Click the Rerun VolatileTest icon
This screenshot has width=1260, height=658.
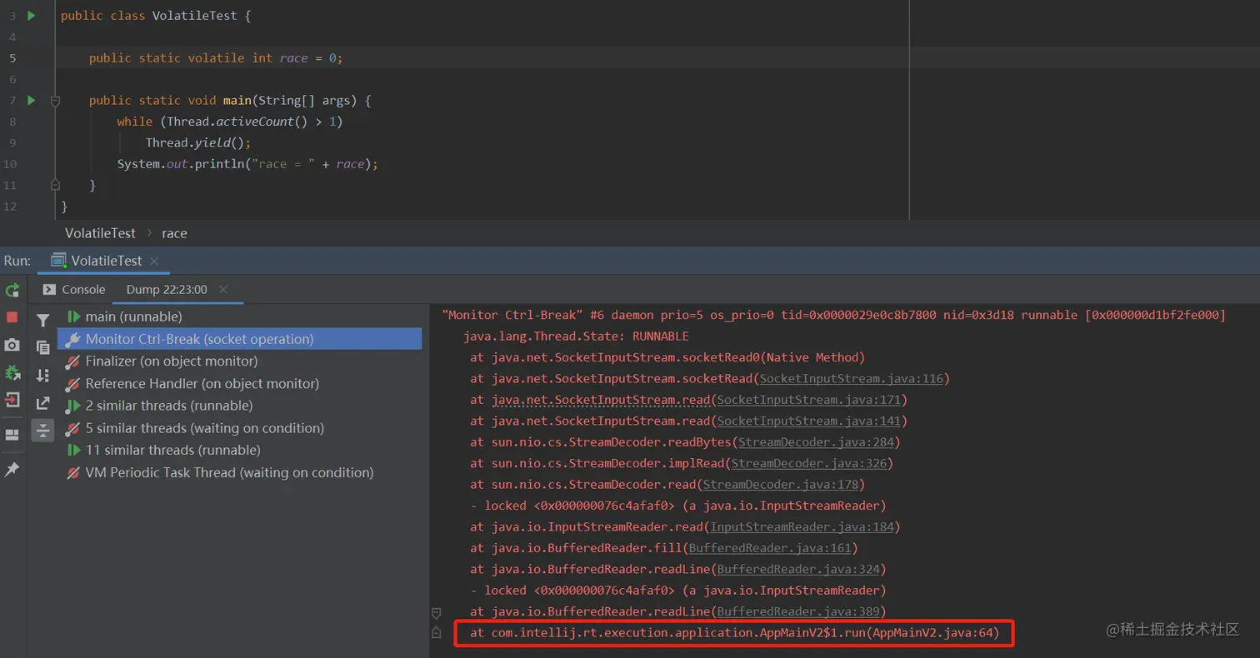tap(12, 291)
